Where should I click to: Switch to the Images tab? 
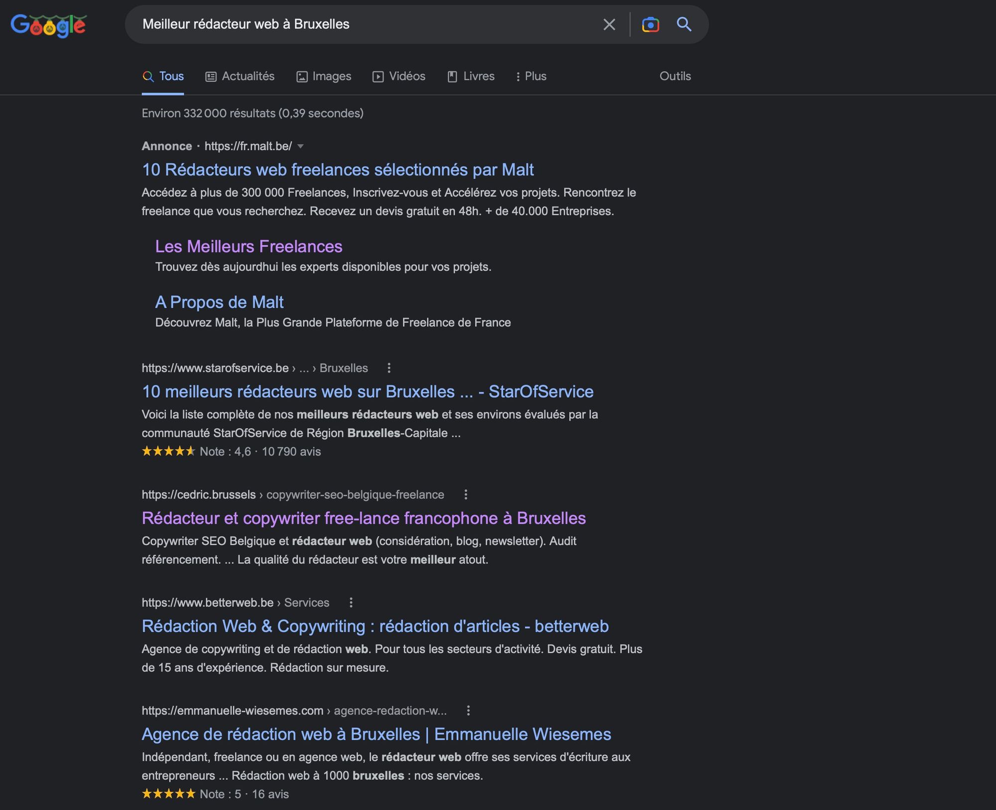[x=324, y=76]
